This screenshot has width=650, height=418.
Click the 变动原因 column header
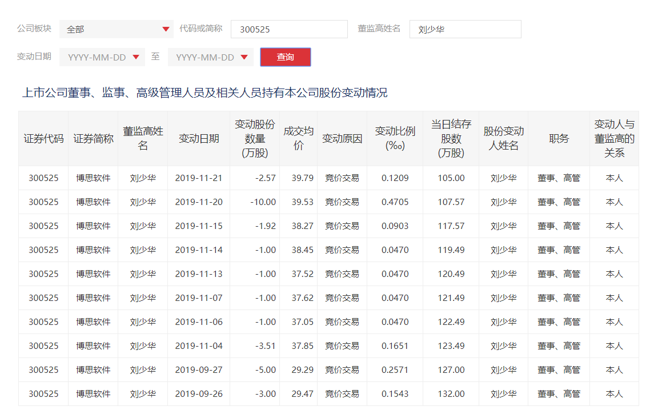pos(342,139)
